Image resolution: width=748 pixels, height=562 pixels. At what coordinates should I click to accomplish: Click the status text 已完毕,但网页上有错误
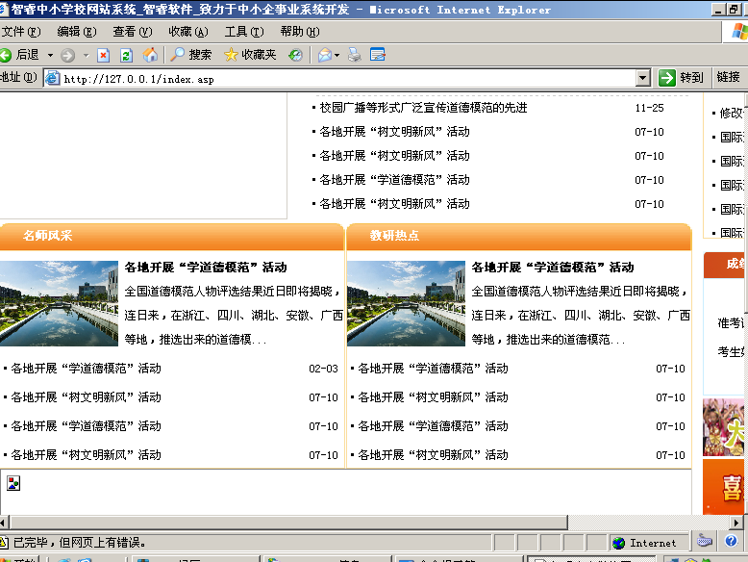point(80,543)
